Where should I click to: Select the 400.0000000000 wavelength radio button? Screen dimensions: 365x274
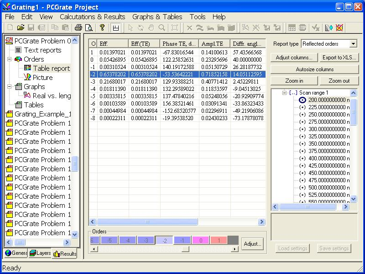(302, 158)
